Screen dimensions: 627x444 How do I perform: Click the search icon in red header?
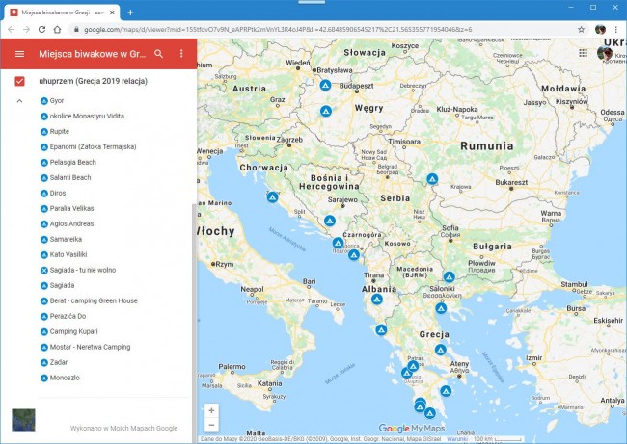click(x=159, y=54)
